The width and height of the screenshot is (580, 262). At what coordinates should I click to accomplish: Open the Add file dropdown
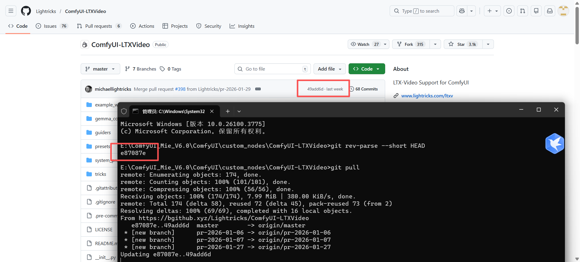pos(330,69)
